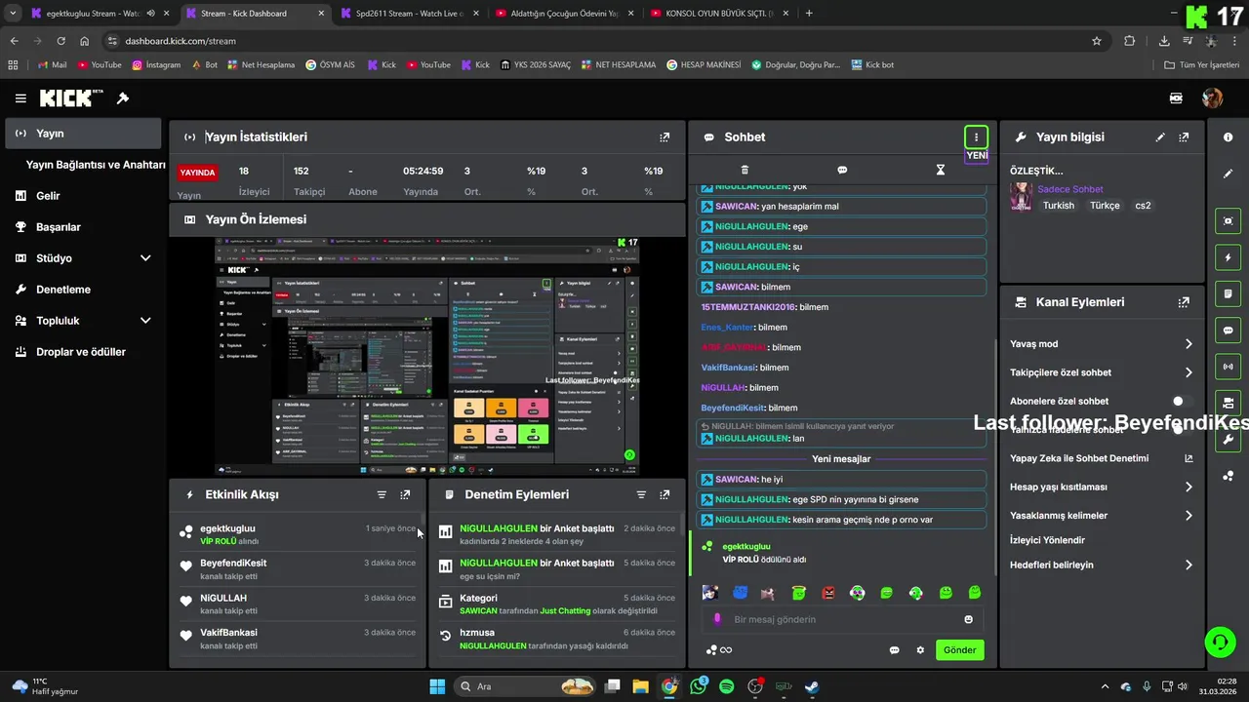Open Yavaş mod settings chevron

click(1189, 344)
